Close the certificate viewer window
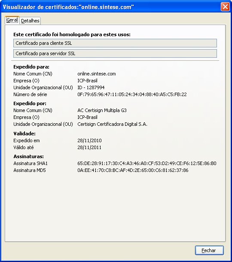This screenshot has width=232, height=262. coord(225,7)
